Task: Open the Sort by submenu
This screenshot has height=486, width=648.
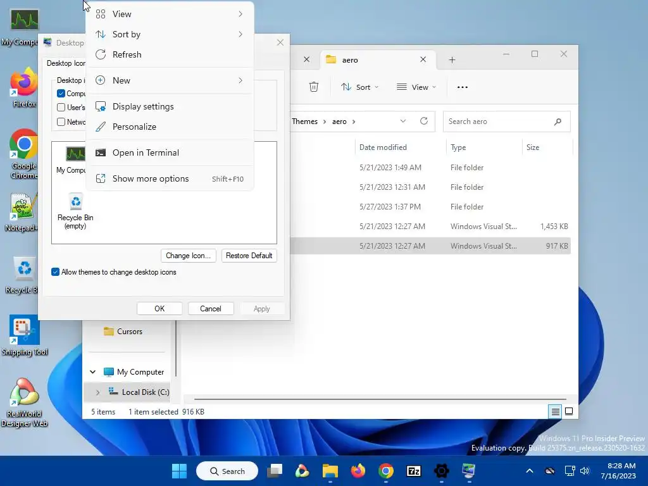Action: [170, 34]
